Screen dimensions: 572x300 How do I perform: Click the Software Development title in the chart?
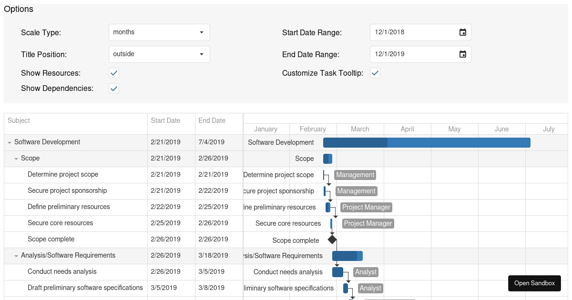pyautogui.click(x=281, y=142)
